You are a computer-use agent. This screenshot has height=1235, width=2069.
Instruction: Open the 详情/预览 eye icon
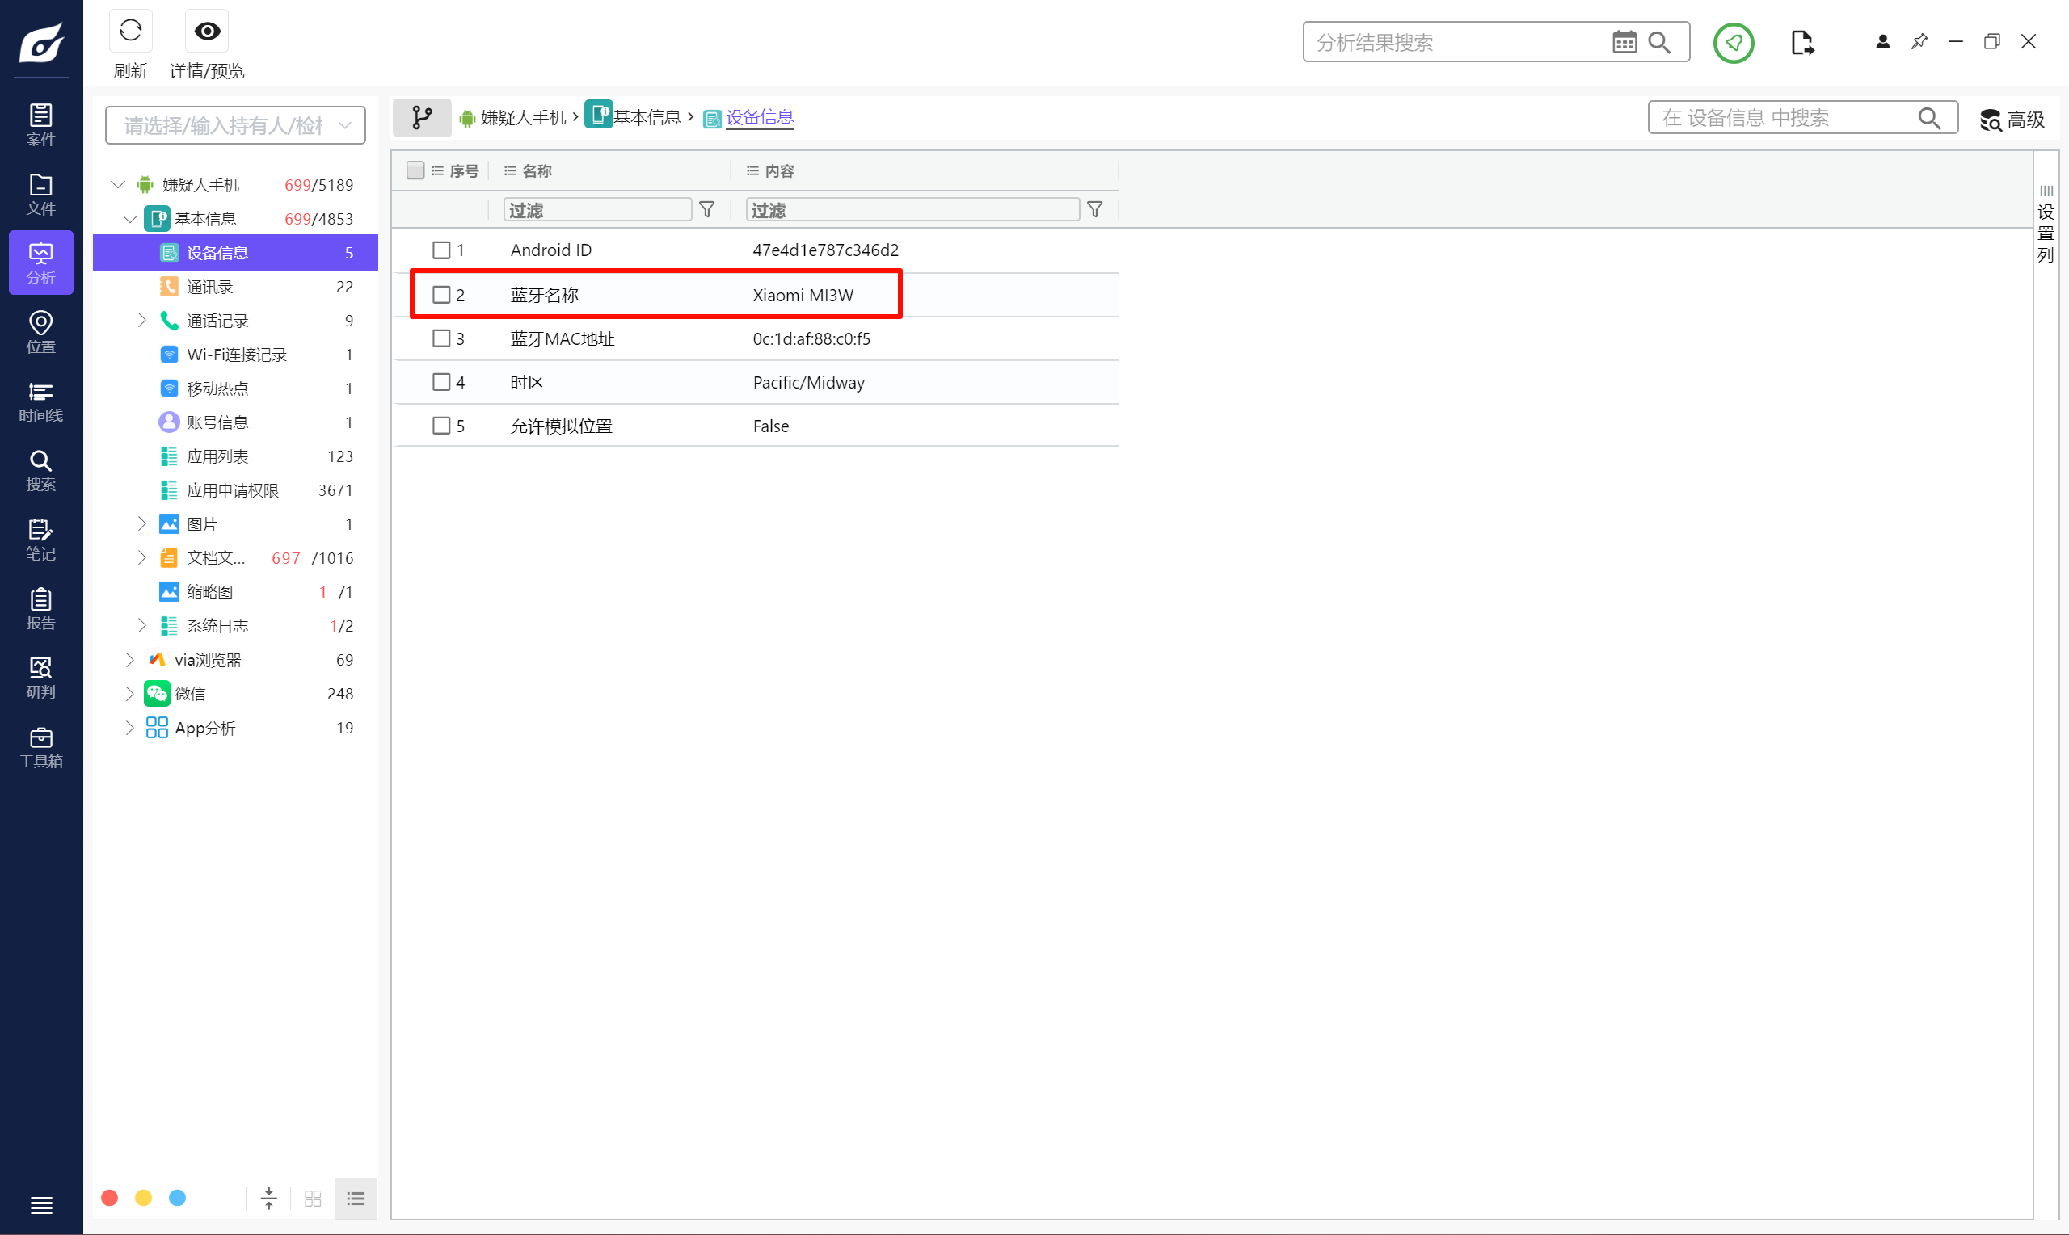tap(208, 32)
